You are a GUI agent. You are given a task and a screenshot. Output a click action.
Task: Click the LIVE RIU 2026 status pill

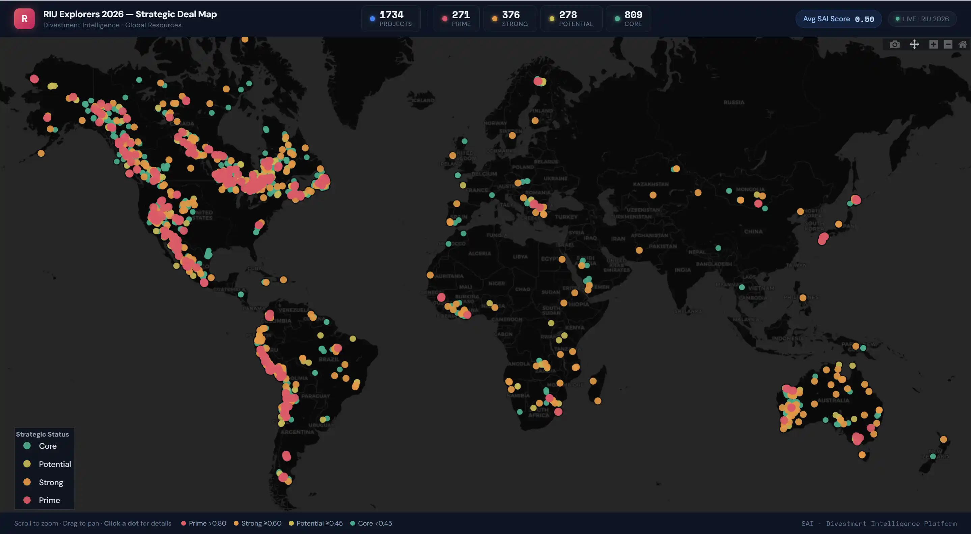point(922,19)
